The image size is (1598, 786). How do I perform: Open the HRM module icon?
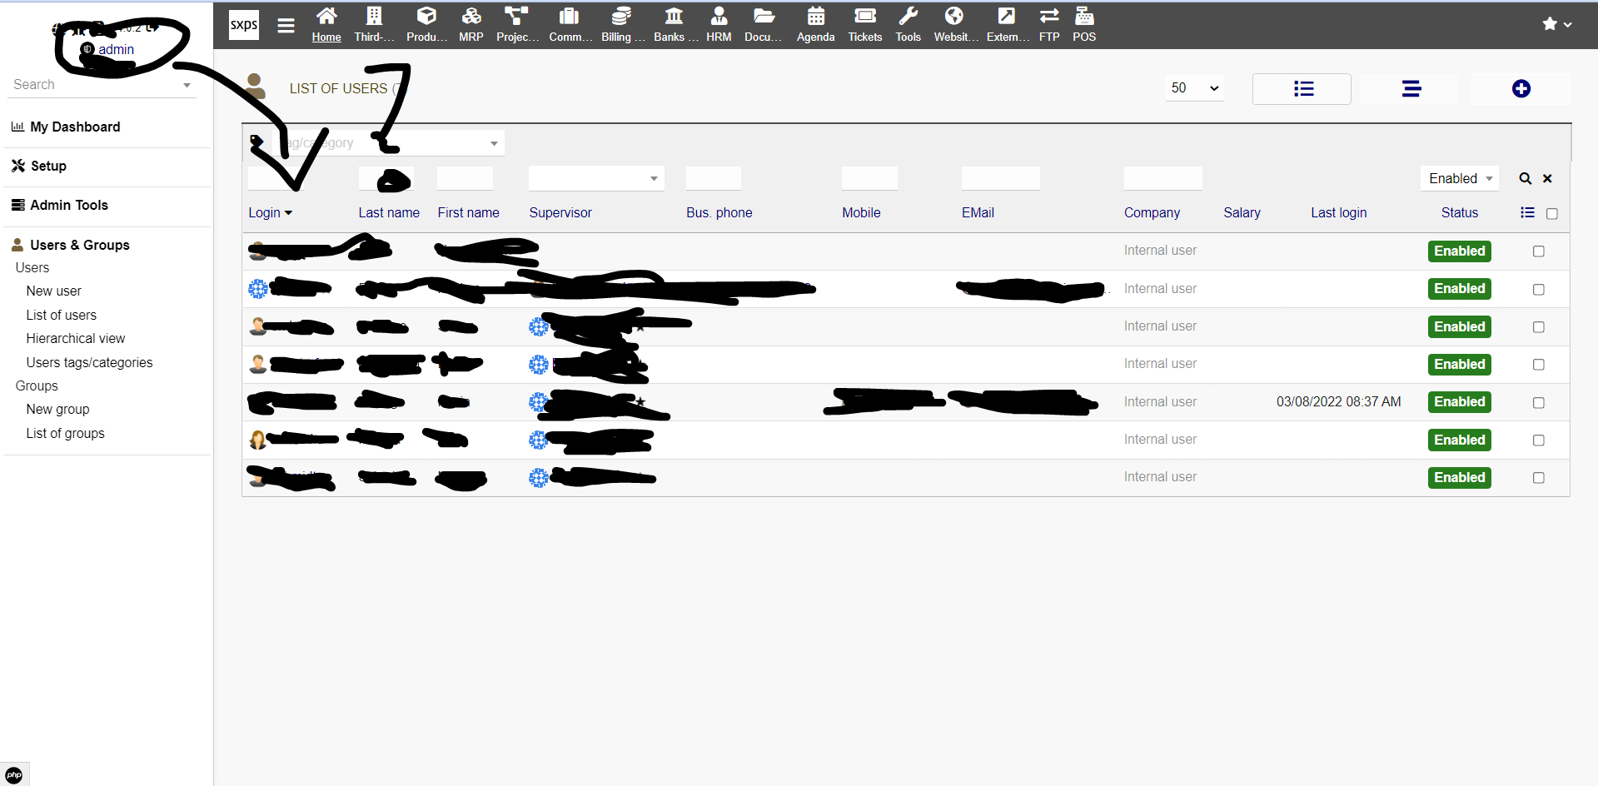pyautogui.click(x=719, y=17)
